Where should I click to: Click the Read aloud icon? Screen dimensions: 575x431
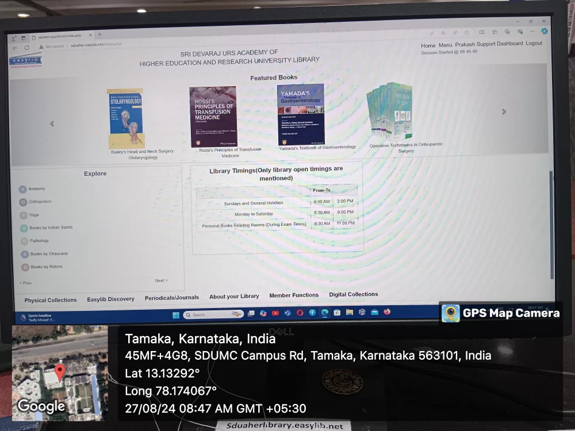tap(455, 33)
